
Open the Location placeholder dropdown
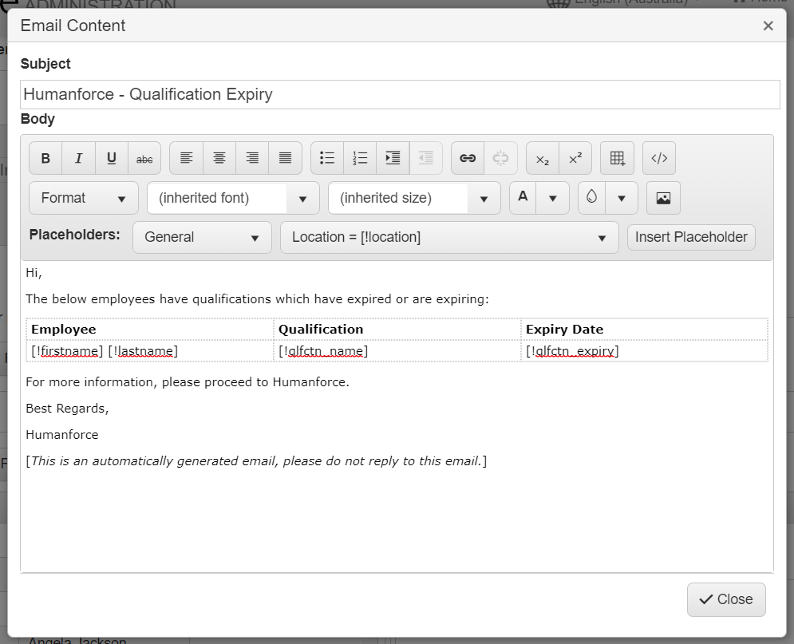449,238
